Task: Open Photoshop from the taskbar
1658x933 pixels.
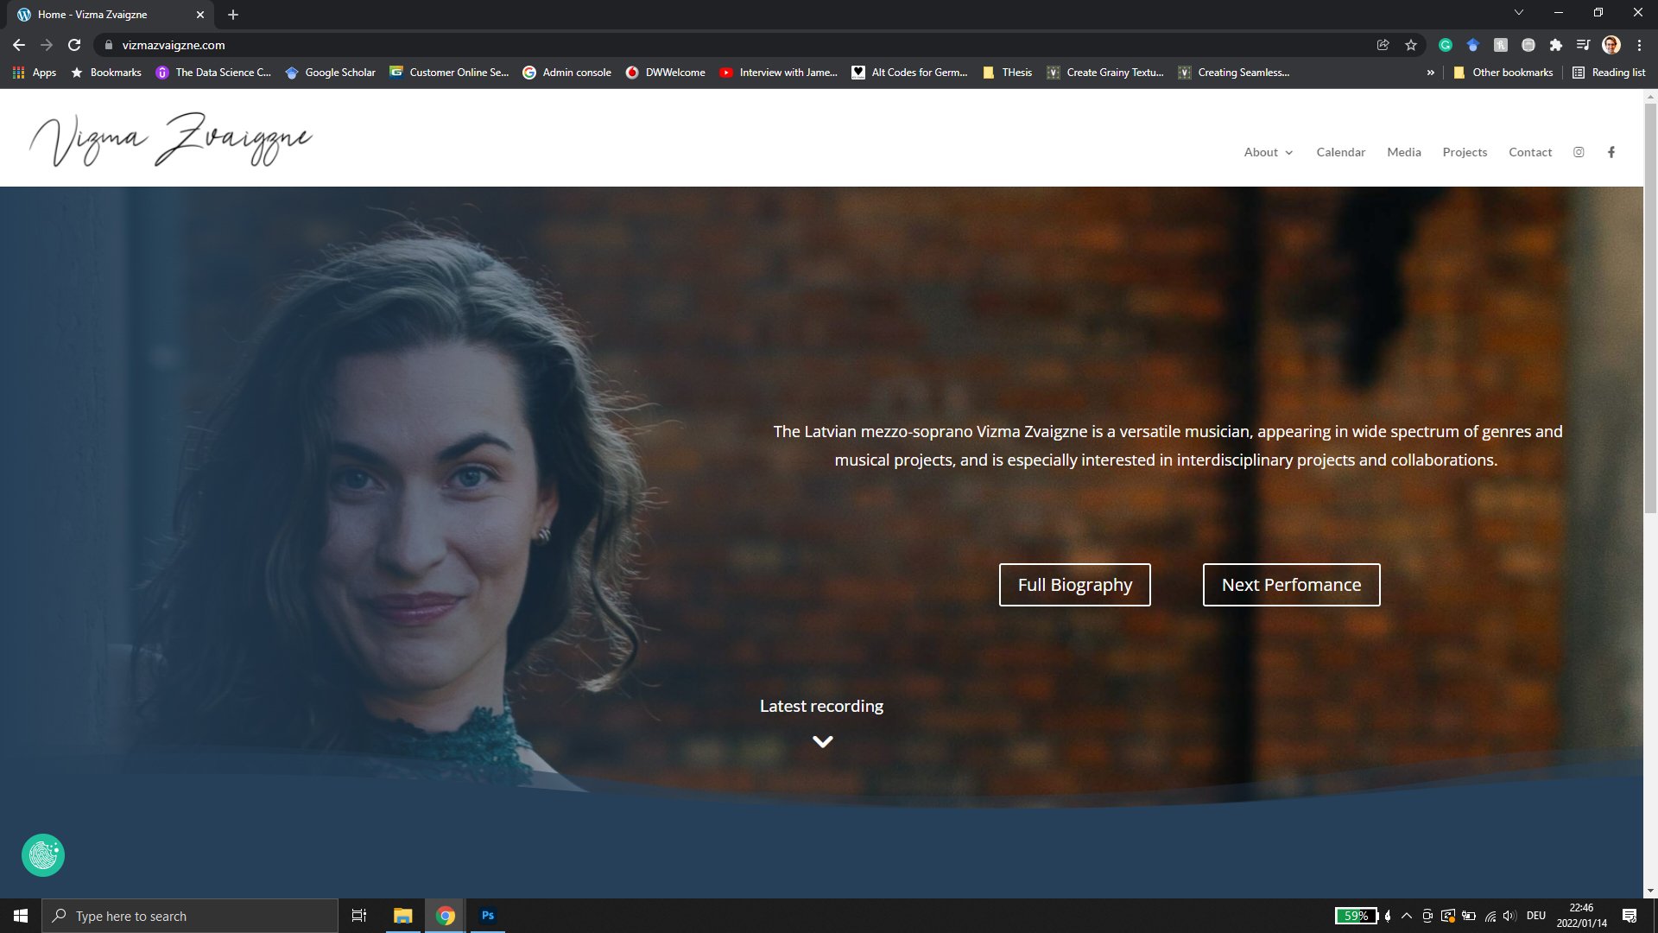Action: pyautogui.click(x=488, y=916)
